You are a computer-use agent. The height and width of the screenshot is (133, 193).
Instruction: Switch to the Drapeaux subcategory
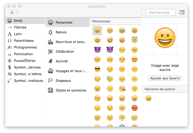coord(67,80)
